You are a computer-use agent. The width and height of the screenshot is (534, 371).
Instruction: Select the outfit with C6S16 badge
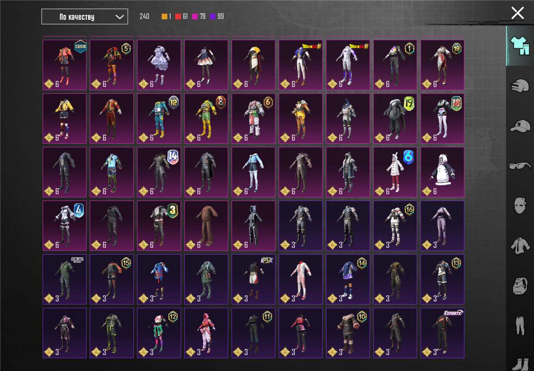[65, 65]
